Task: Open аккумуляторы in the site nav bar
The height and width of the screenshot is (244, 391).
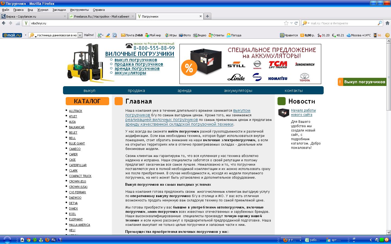Action: (238, 91)
